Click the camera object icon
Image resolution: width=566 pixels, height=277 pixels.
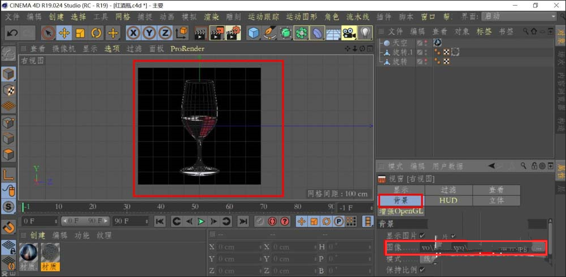pyautogui.click(x=349, y=33)
